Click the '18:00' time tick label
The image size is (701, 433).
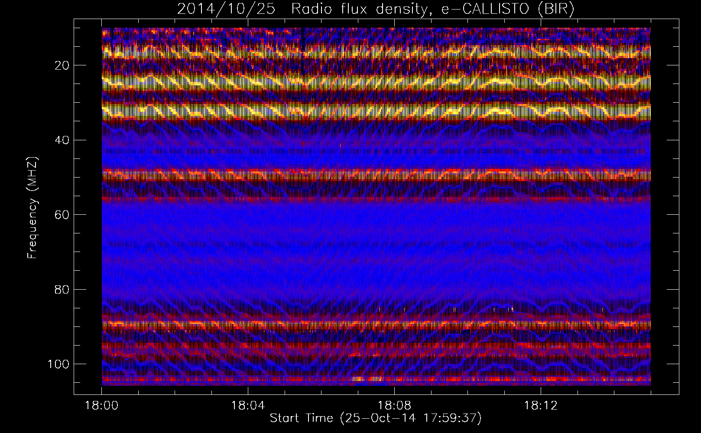pyautogui.click(x=102, y=406)
